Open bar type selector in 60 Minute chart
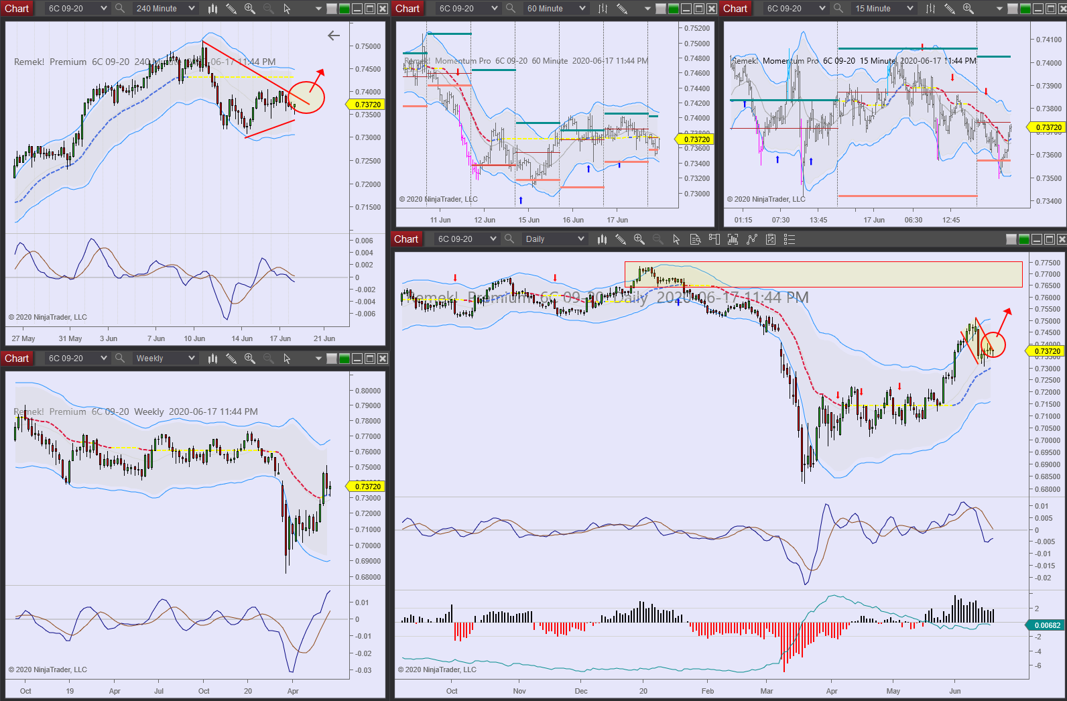This screenshot has width=1067, height=701. tap(603, 9)
